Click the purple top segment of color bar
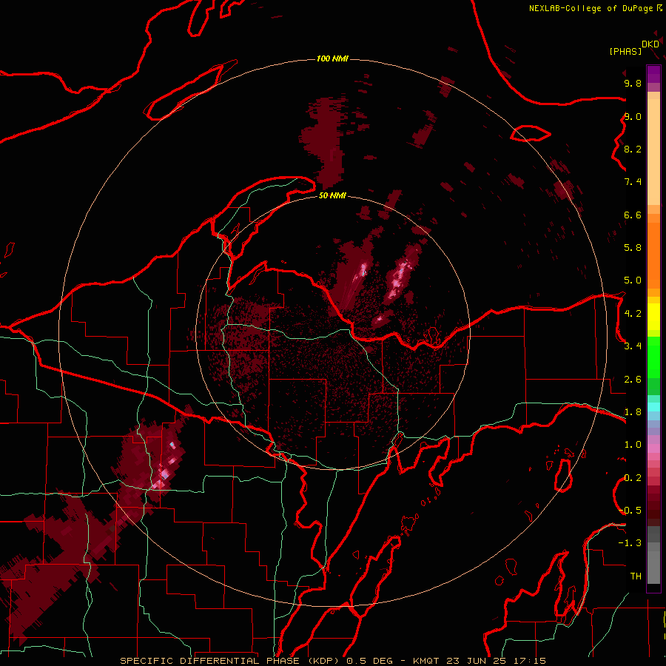666x666 pixels. [653, 74]
